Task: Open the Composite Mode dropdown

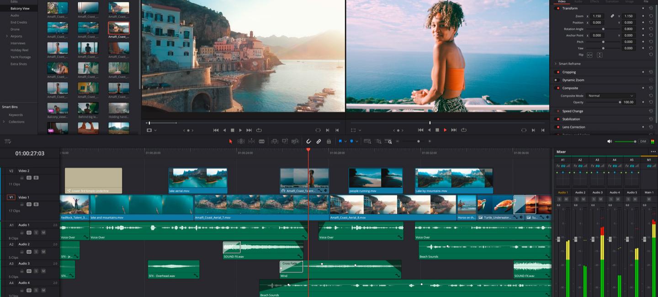Action: [610, 96]
